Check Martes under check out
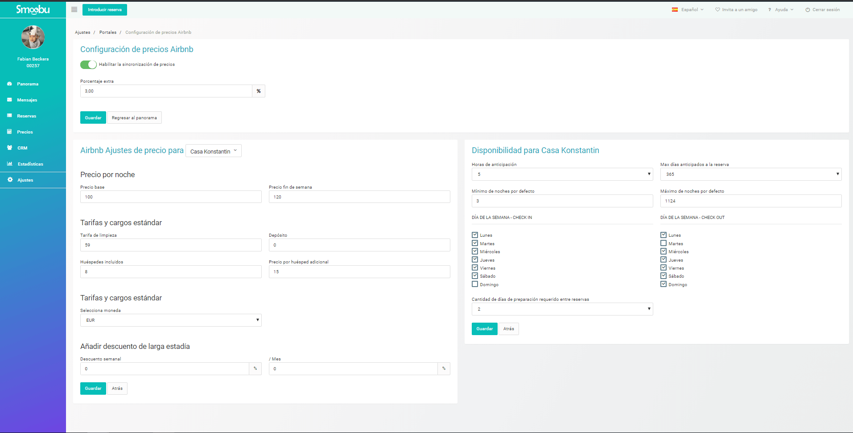The width and height of the screenshot is (853, 433). click(x=663, y=243)
